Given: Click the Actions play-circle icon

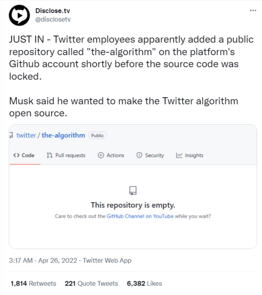Looking at the screenshot, I should point(101,155).
